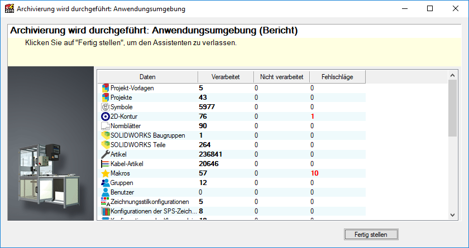Click the Fehlschläge column header

tap(337, 77)
